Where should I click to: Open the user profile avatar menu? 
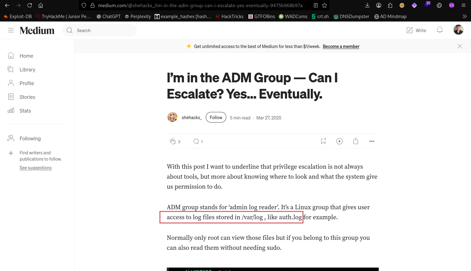point(458,30)
